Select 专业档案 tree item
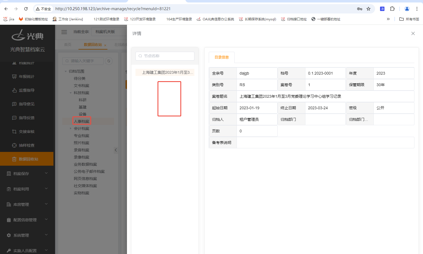 (82, 136)
